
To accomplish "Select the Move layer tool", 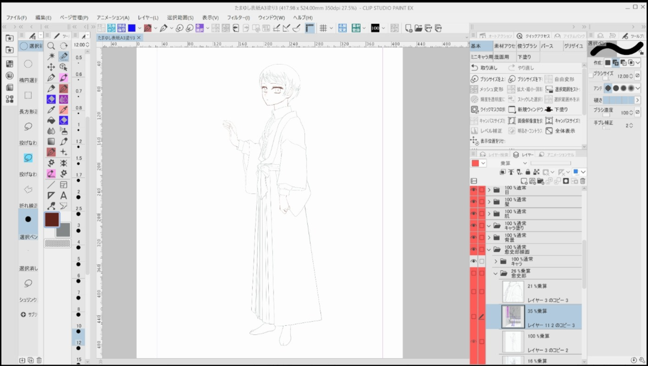I will (x=51, y=67).
